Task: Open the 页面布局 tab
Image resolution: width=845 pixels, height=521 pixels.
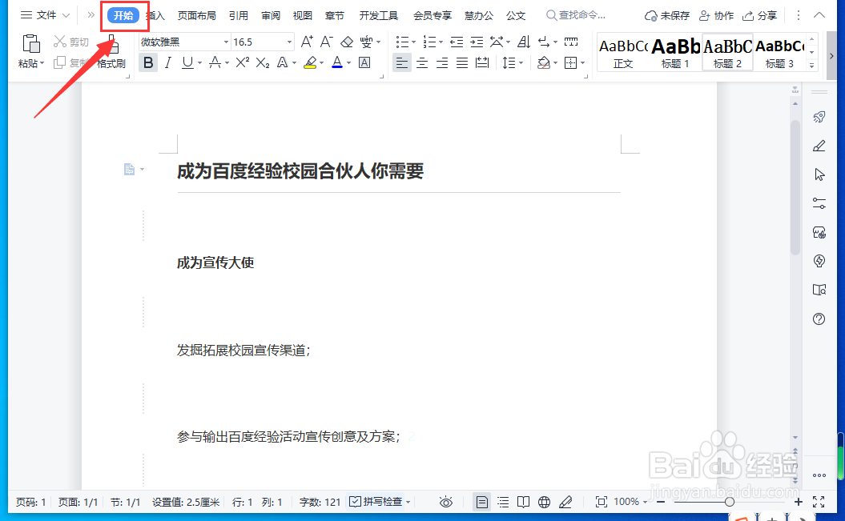Action: [x=197, y=16]
